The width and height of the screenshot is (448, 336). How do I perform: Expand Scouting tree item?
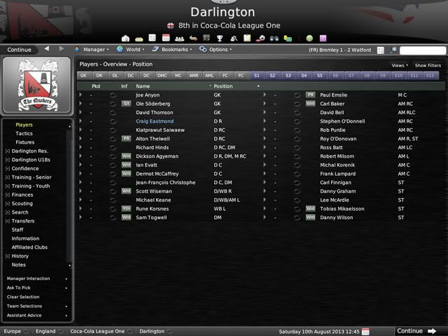point(8,204)
